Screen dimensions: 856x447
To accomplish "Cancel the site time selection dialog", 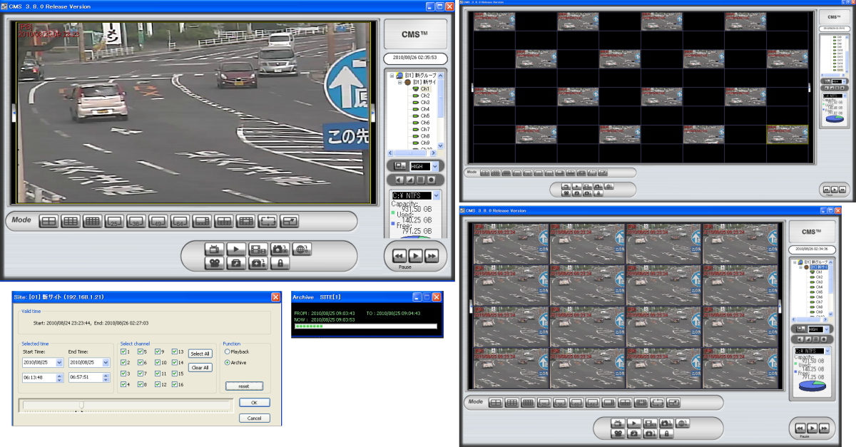I will click(255, 418).
